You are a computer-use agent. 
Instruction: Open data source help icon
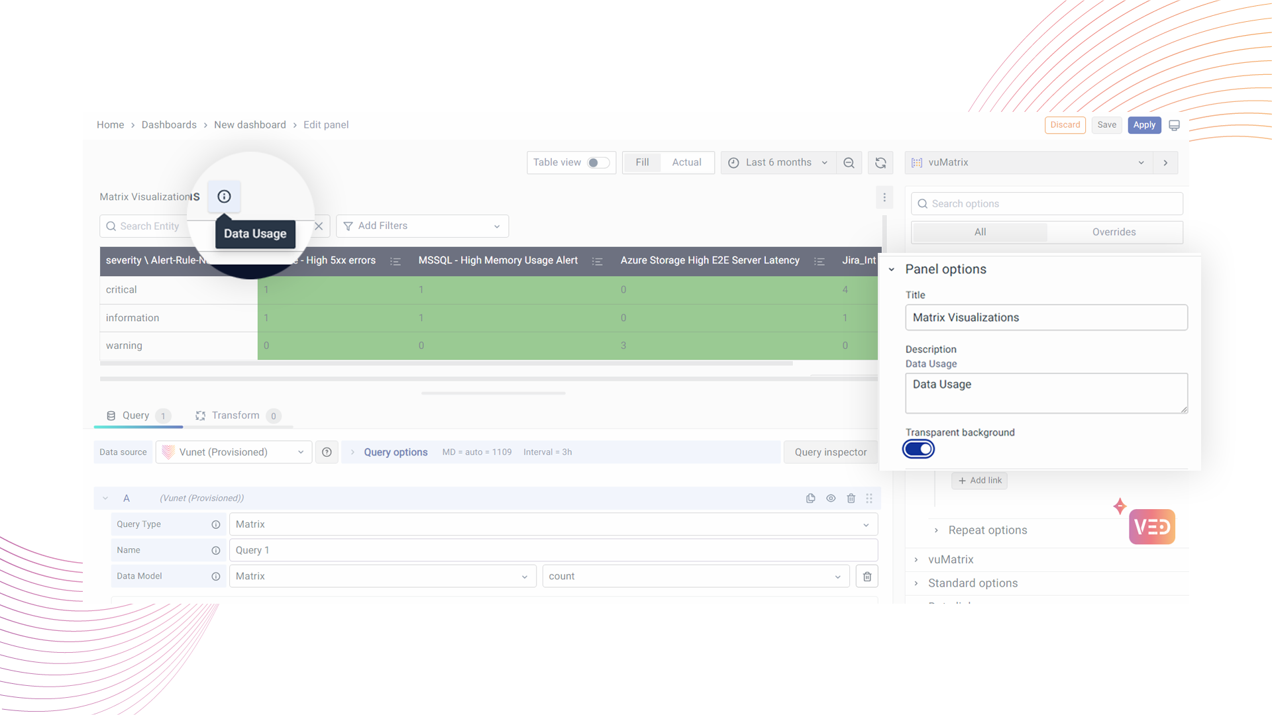pos(327,452)
